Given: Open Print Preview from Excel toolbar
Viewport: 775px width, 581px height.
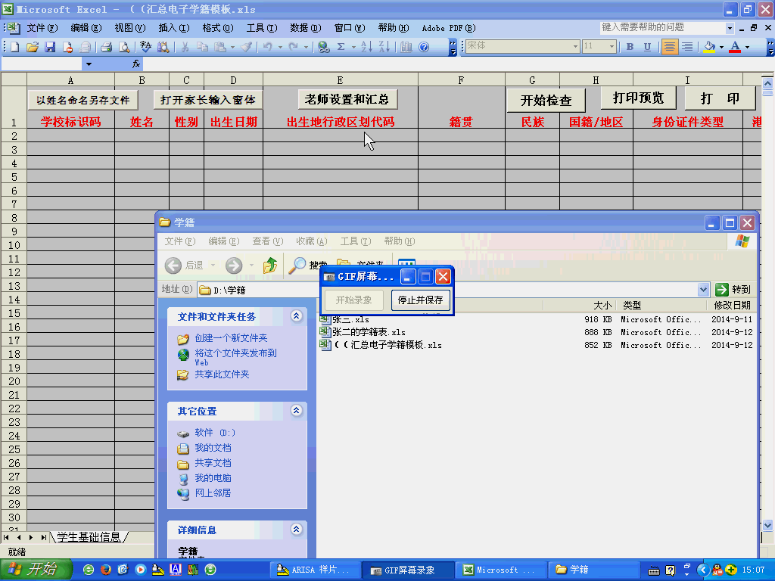Looking at the screenshot, I should click(124, 47).
